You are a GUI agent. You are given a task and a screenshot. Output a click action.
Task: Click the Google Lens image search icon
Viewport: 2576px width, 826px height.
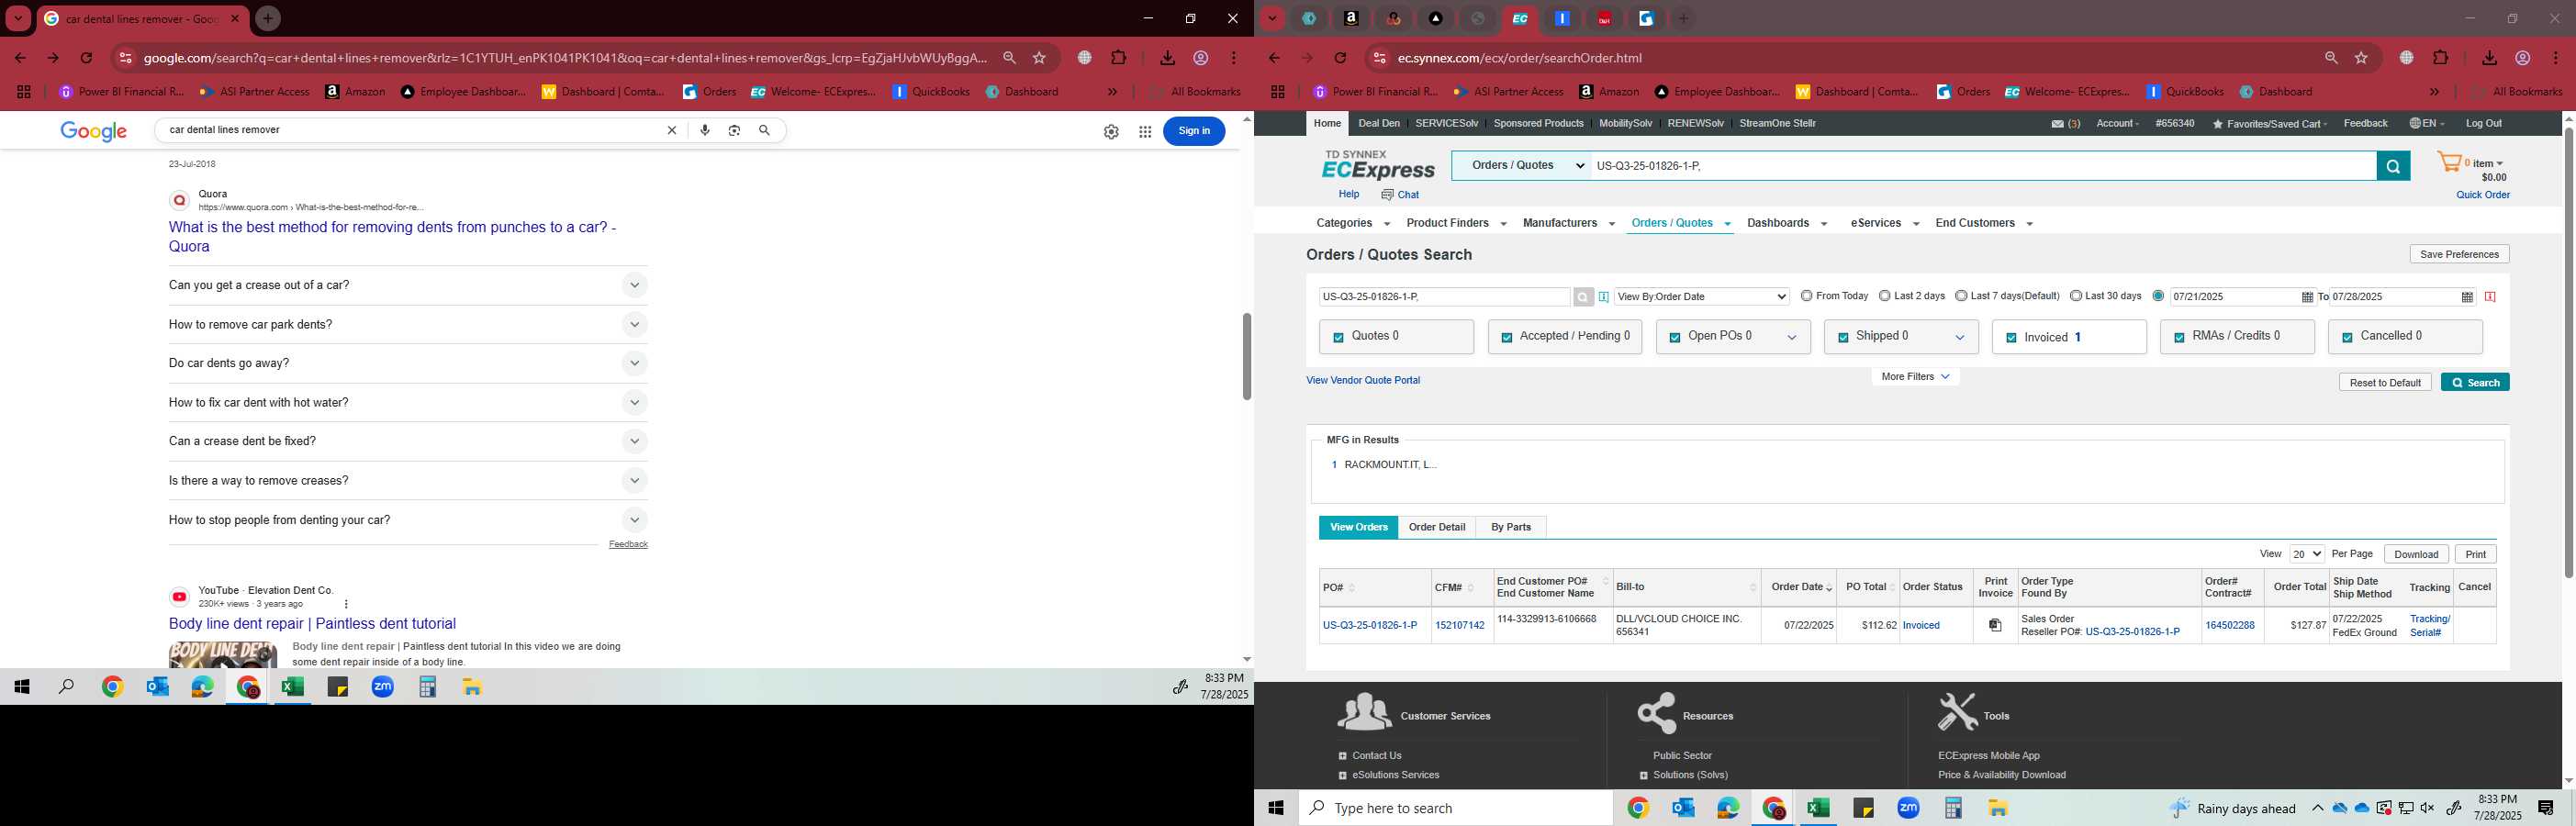734,130
